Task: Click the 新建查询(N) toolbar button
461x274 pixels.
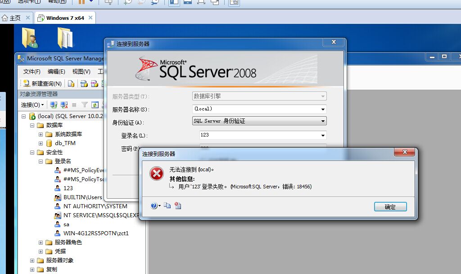Action: [x=43, y=83]
